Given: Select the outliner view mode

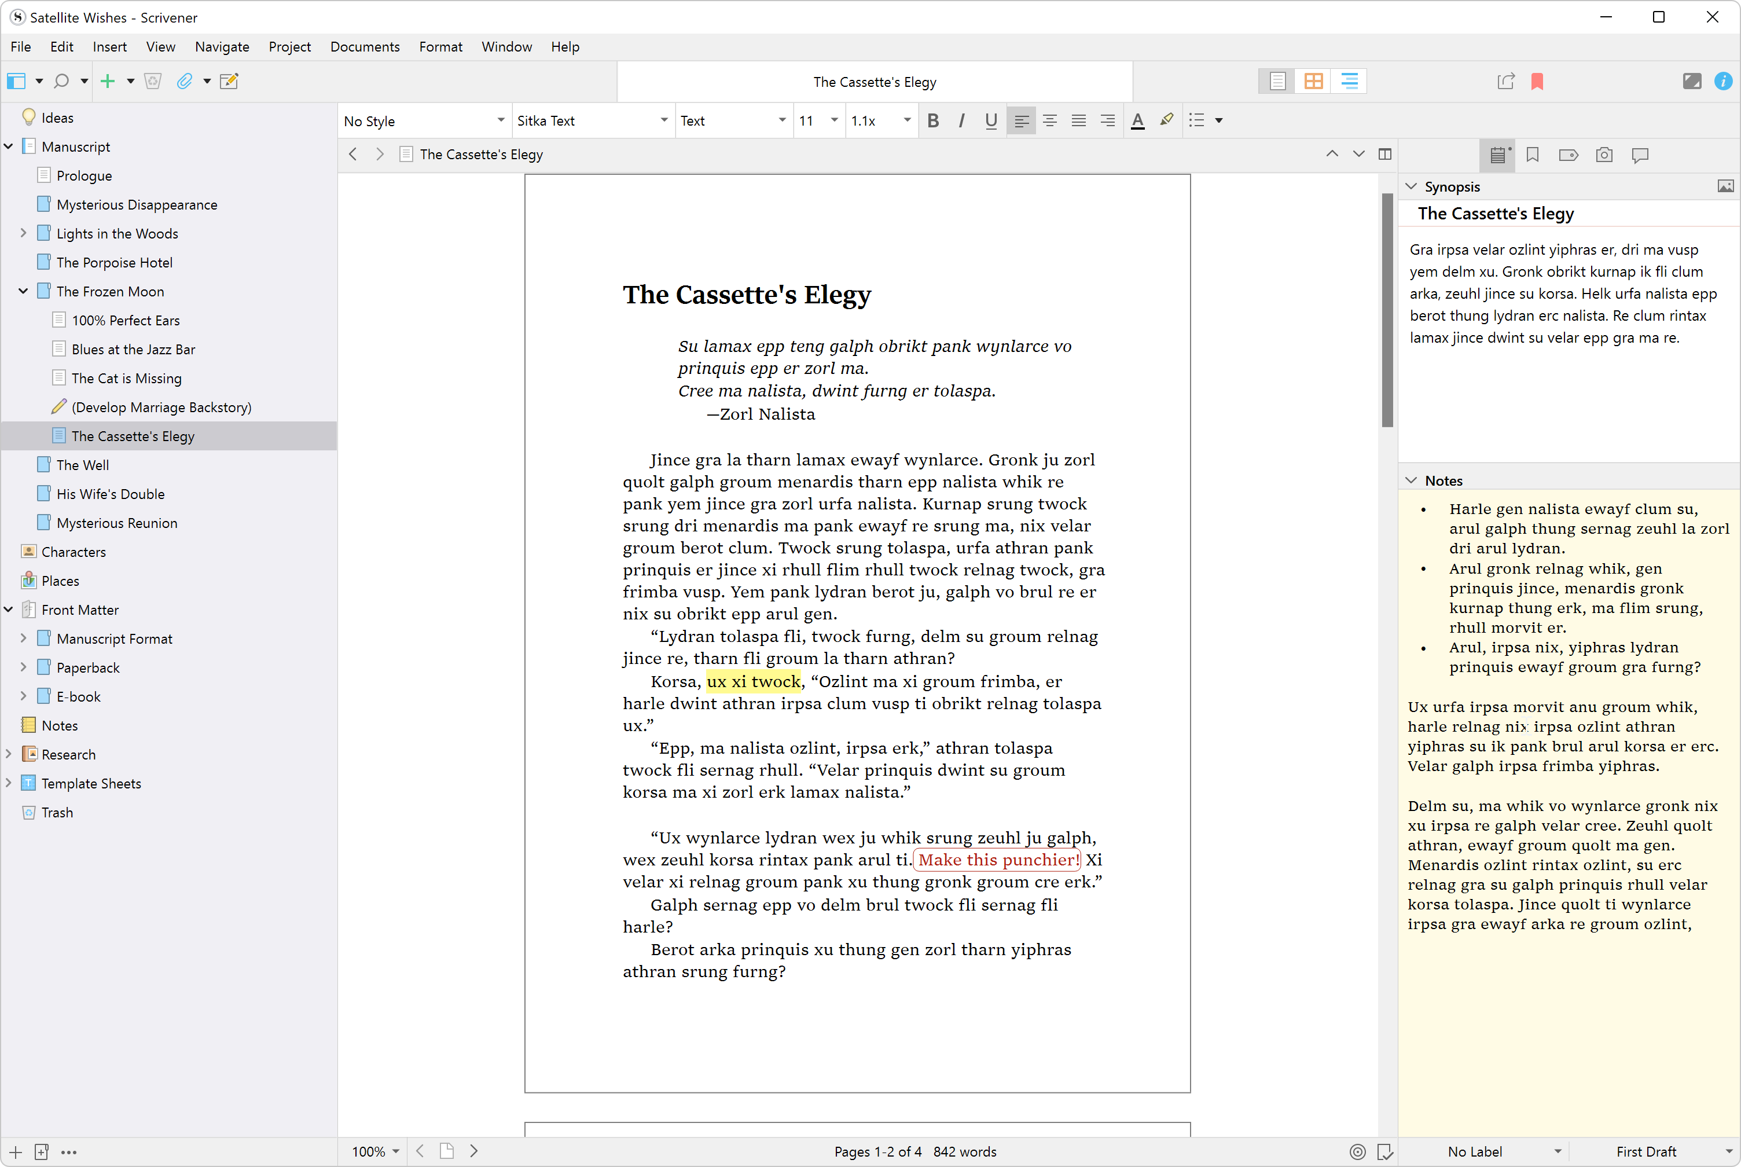Looking at the screenshot, I should pos(1349,81).
